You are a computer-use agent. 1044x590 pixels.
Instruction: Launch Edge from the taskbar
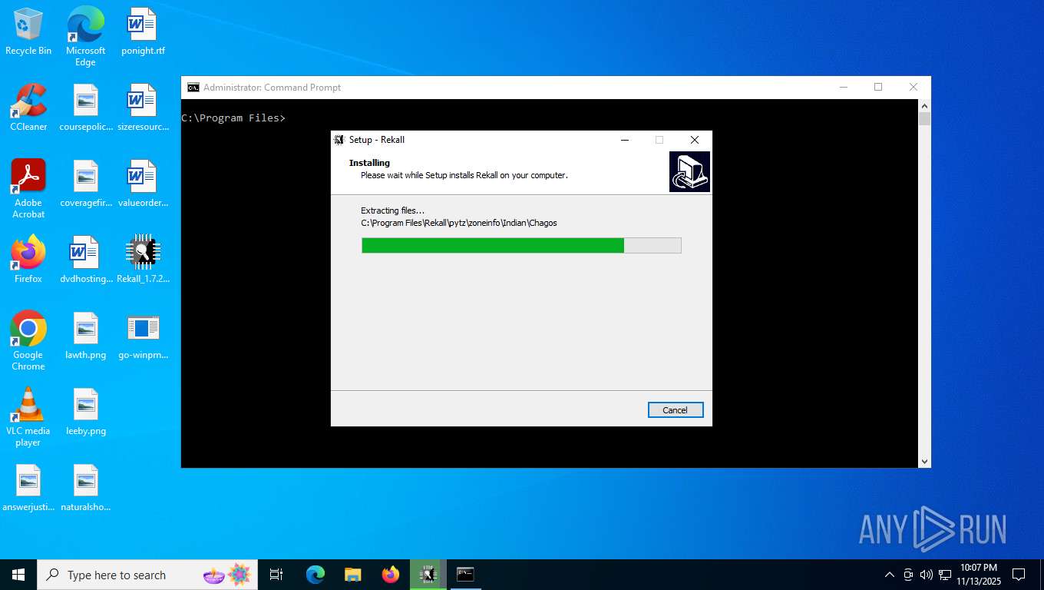click(315, 575)
